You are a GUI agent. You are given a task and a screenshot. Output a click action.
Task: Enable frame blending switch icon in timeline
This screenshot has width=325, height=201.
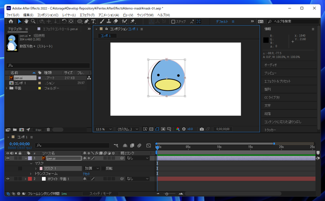(x=132, y=146)
